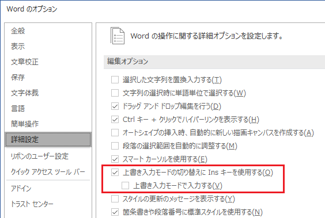Open the 簡単操作 category
The width and height of the screenshot is (325, 218).
[x=48, y=124]
